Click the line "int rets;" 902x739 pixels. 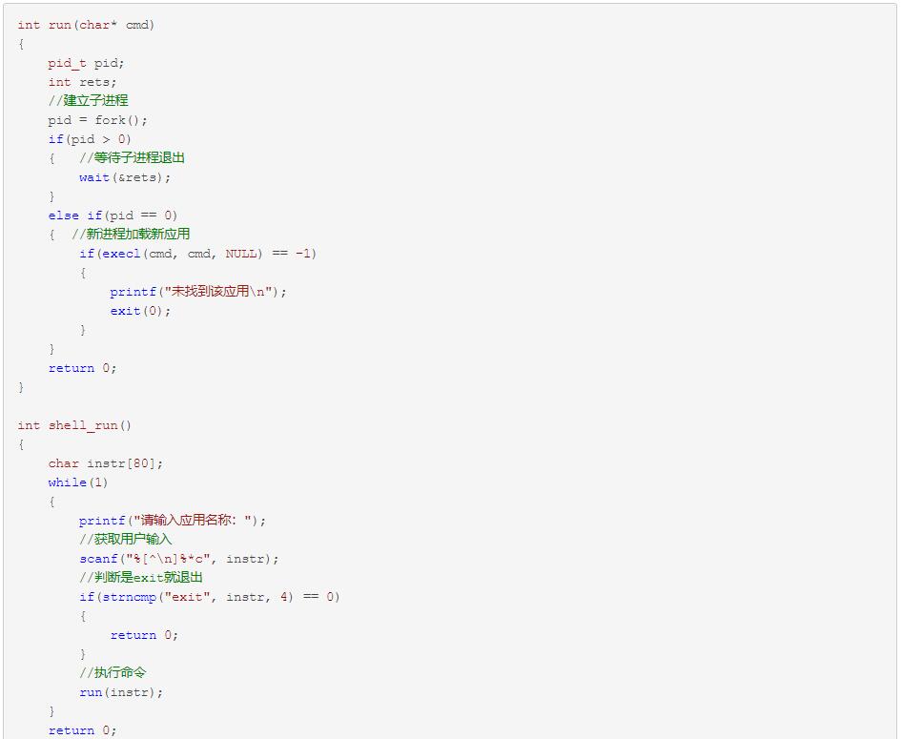(x=82, y=82)
